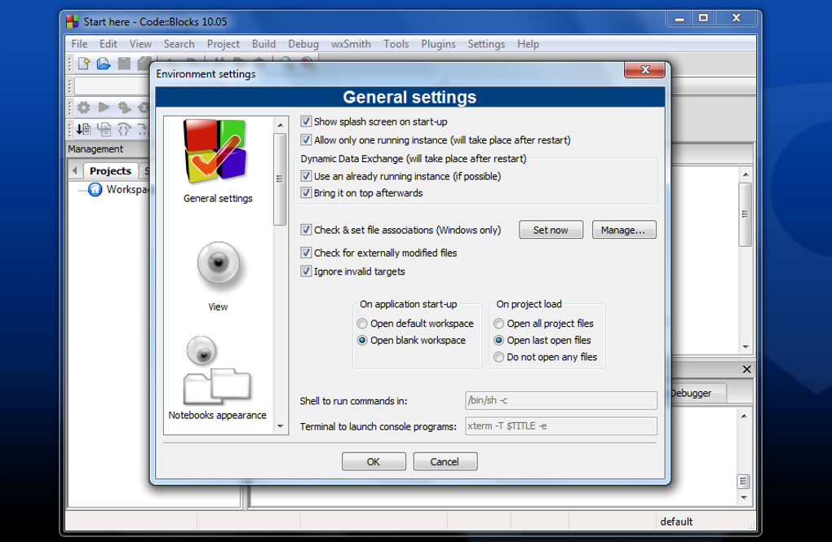The image size is (832, 542).
Task: Click Set now button
Action: (x=551, y=230)
